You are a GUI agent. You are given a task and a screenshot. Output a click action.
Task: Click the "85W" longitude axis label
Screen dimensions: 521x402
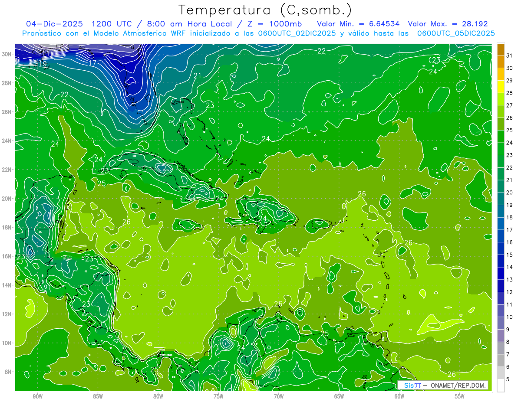click(98, 397)
